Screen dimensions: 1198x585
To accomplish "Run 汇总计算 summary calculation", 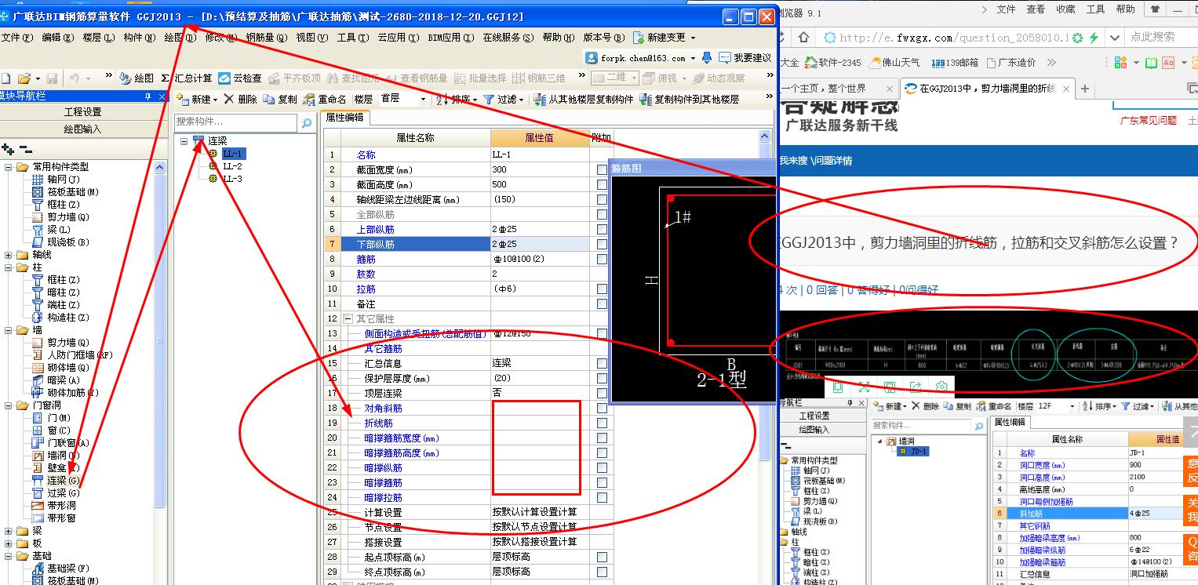I will (x=186, y=78).
